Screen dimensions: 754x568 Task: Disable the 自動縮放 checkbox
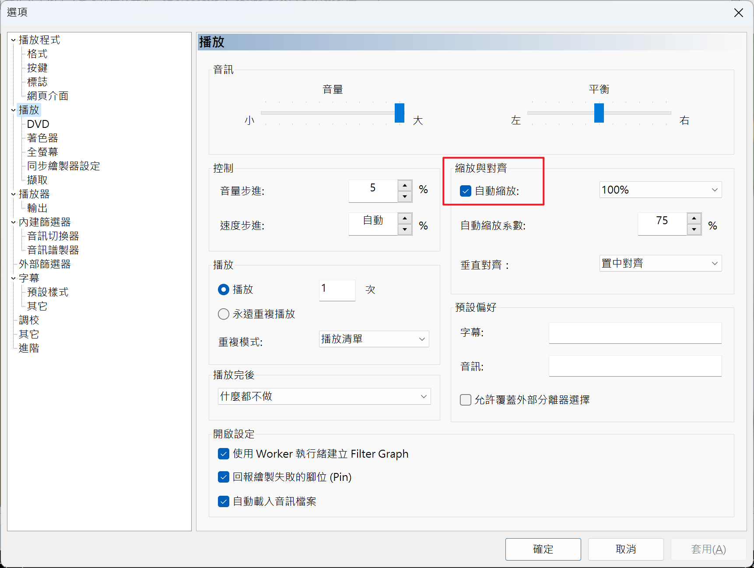coord(465,191)
